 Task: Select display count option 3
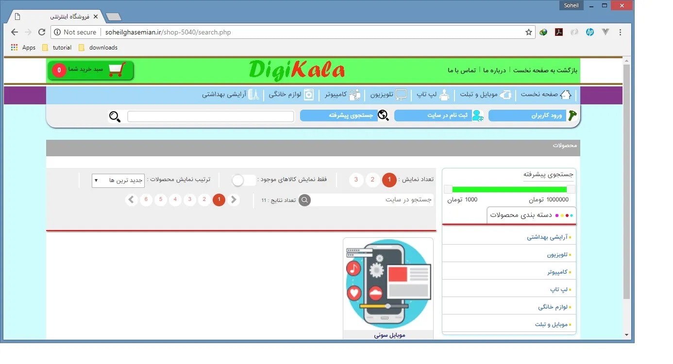[x=356, y=180]
